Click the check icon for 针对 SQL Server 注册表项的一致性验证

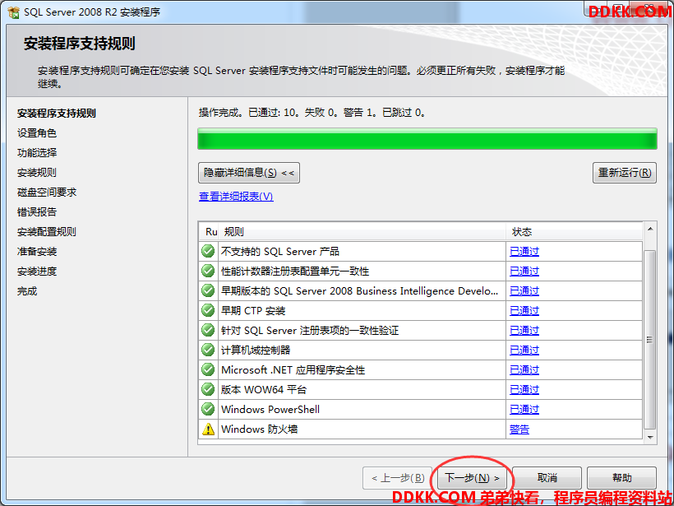tap(208, 330)
